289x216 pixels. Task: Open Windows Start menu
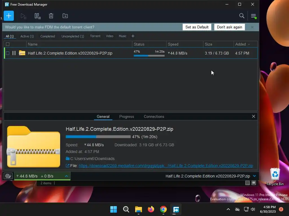pyautogui.click(x=113, y=209)
